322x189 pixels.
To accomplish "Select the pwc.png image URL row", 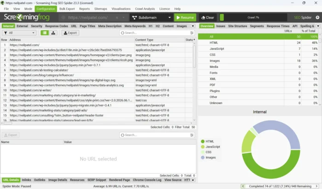I will coord(97,55).
